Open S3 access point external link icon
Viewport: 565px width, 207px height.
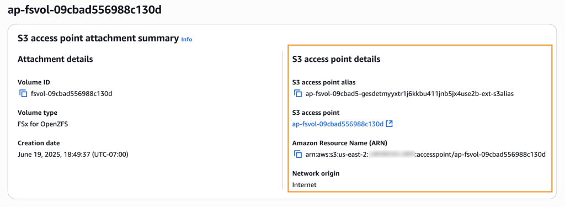(x=389, y=124)
